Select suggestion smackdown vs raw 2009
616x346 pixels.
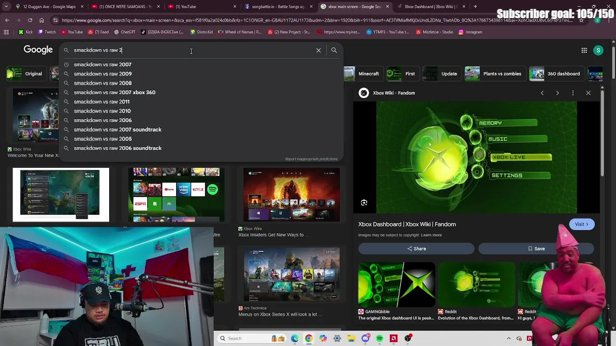click(201, 74)
